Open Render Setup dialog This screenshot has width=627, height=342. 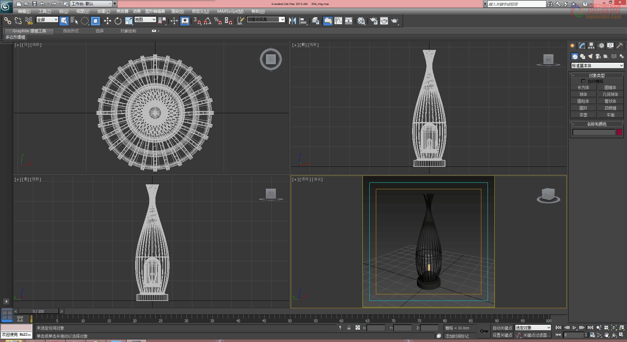point(373,21)
